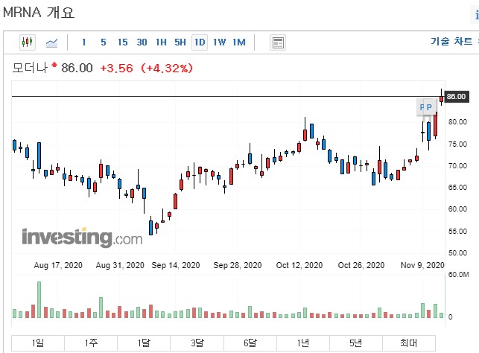Image resolution: width=479 pixels, height=353 pixels.
Task: Click the +3.56 price change value
Action: [x=116, y=68]
